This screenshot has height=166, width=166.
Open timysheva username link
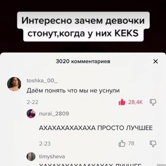coord(52,157)
